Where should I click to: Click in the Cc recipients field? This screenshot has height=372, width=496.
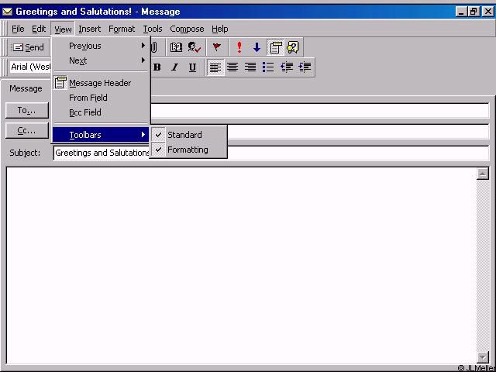358,132
